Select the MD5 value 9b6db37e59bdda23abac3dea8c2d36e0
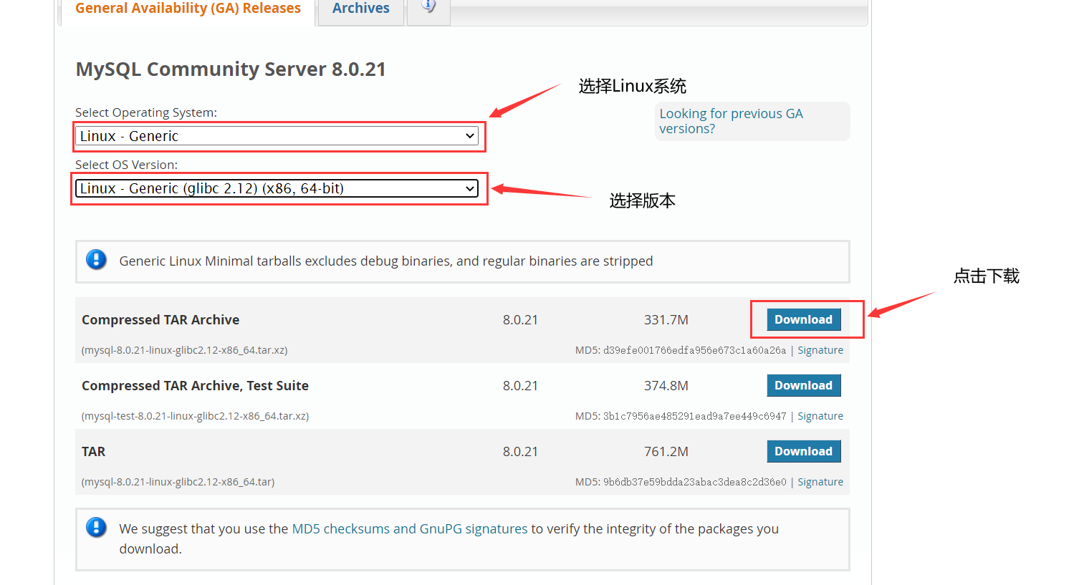 (694, 482)
